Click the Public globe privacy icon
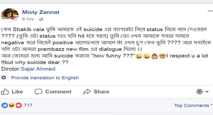Image resolution: width=213 pixels, height=115 pixels. point(41,19)
